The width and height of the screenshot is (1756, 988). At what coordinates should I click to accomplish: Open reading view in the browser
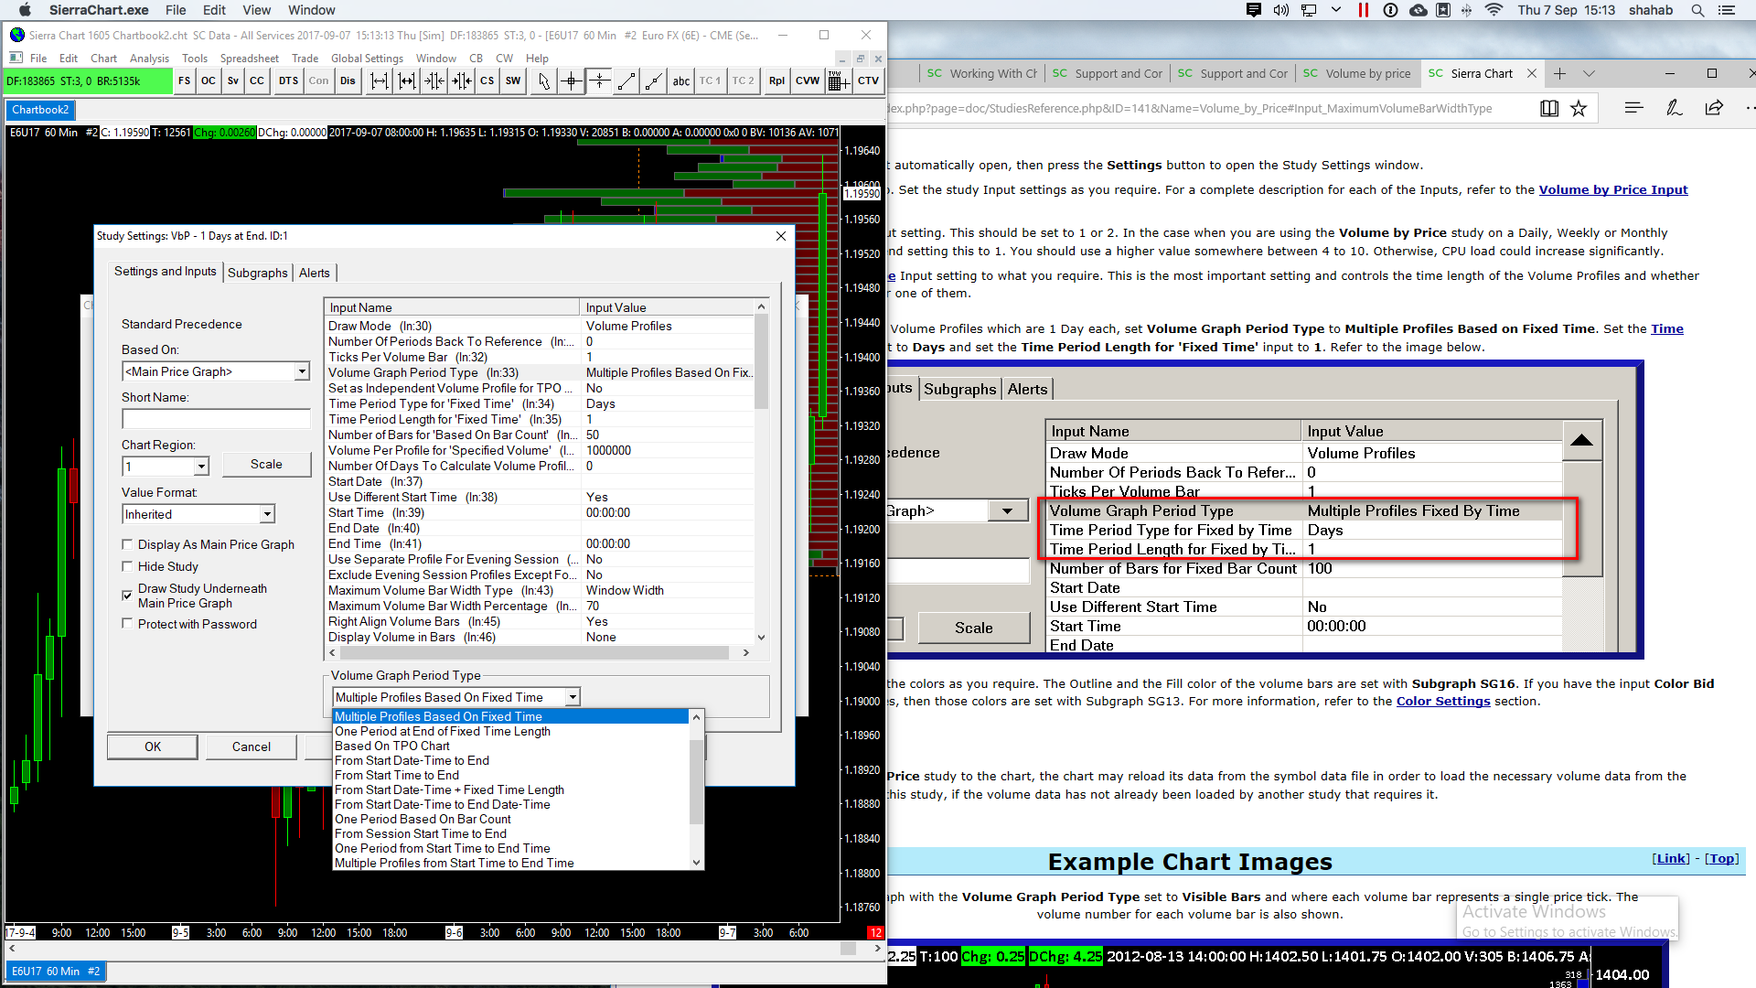(1549, 108)
